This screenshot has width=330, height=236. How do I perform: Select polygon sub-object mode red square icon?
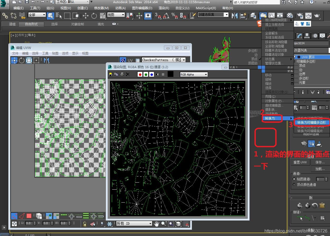pyautogui.click(x=29, y=216)
